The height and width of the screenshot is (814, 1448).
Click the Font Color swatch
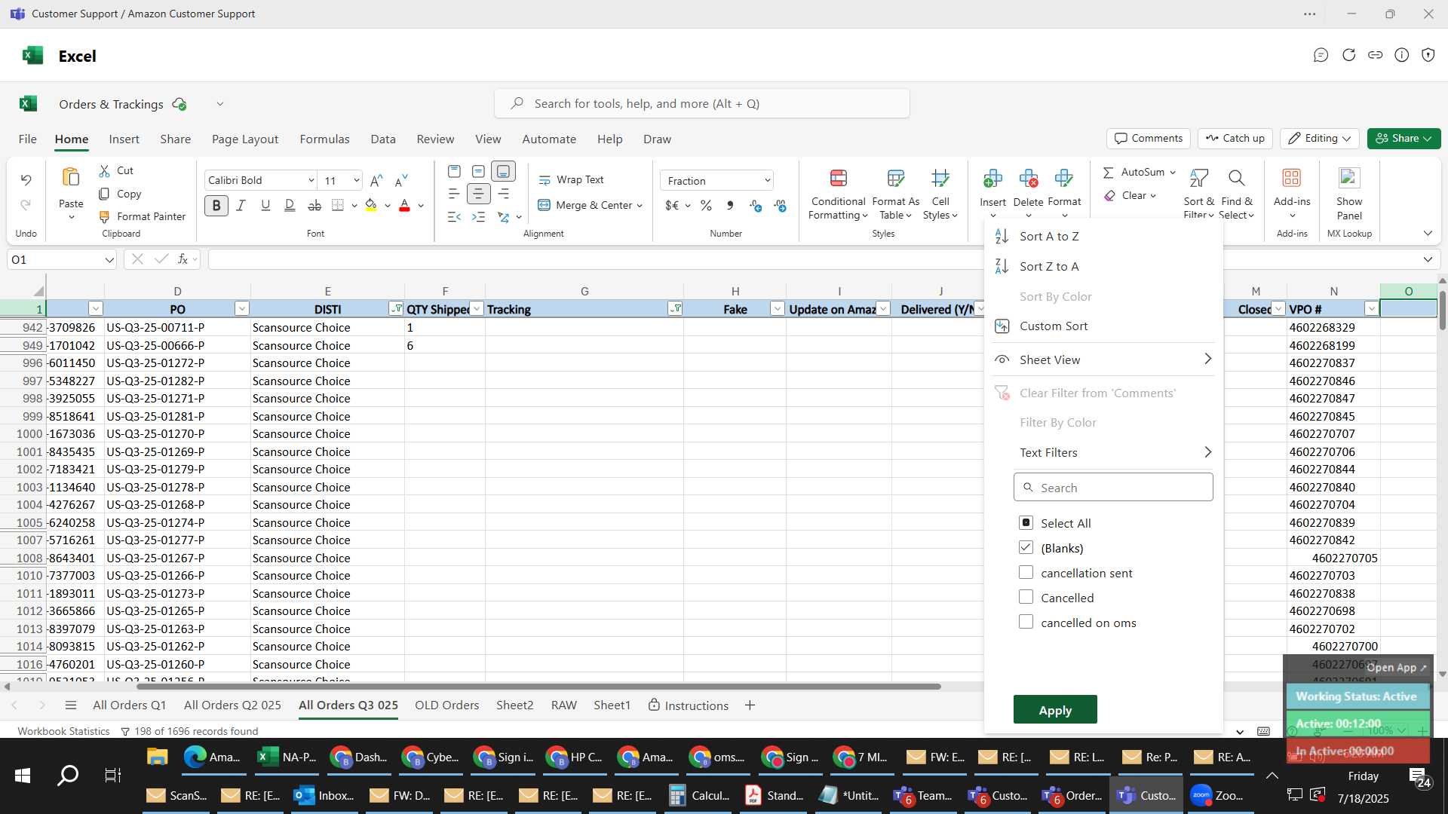pos(404,205)
